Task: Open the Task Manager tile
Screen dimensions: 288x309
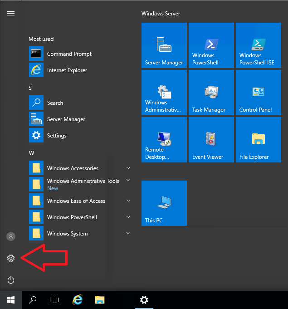Action: click(x=211, y=93)
